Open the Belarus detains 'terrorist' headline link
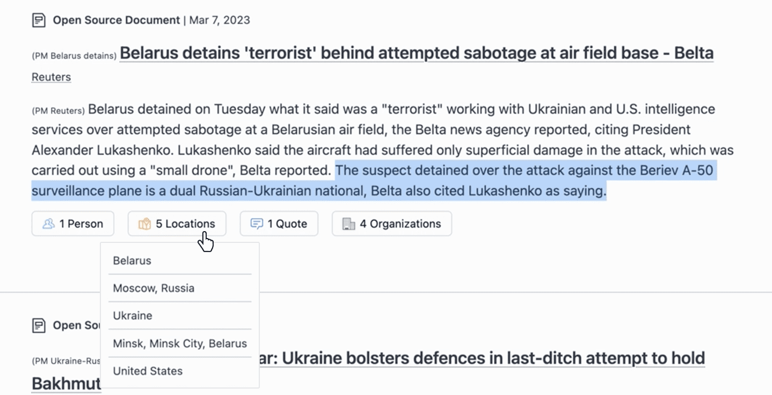The height and width of the screenshot is (395, 772). [x=416, y=53]
